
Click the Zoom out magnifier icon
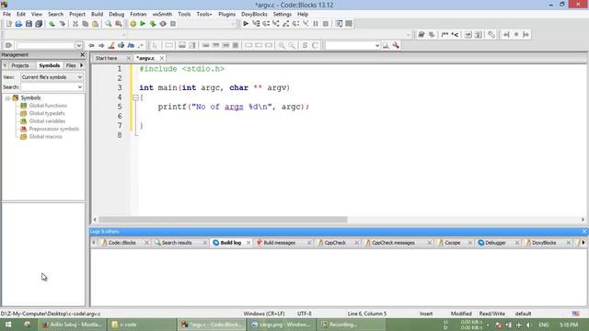(x=292, y=45)
